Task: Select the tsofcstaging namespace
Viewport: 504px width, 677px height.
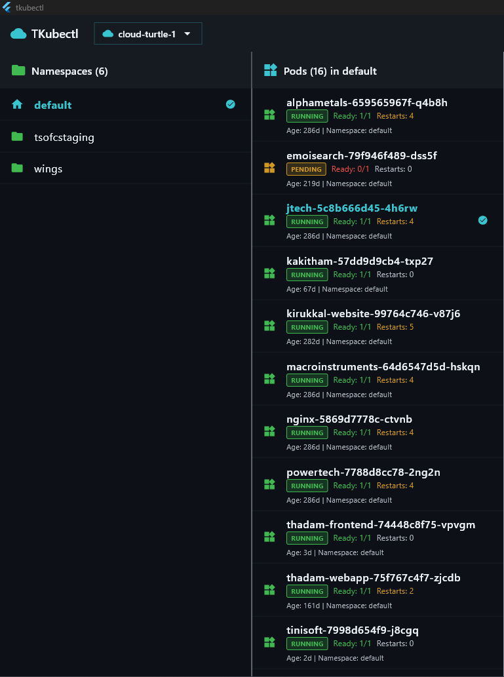Action: 64,137
